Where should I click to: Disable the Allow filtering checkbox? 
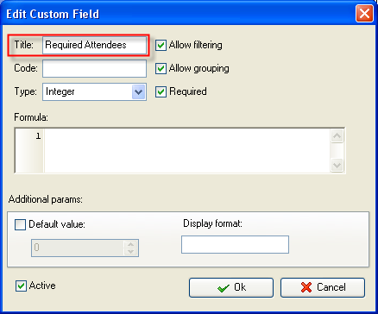point(161,46)
